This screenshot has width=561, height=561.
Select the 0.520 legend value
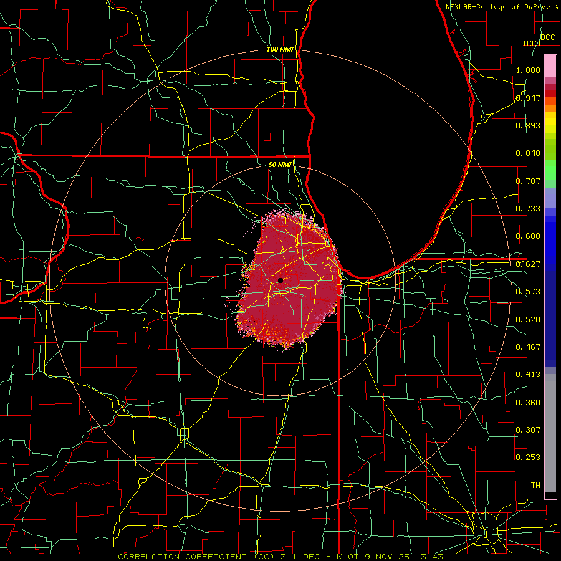tap(528, 320)
